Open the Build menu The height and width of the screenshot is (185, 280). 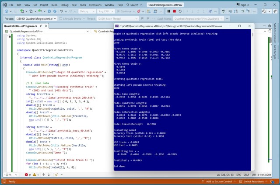tap(54, 5)
